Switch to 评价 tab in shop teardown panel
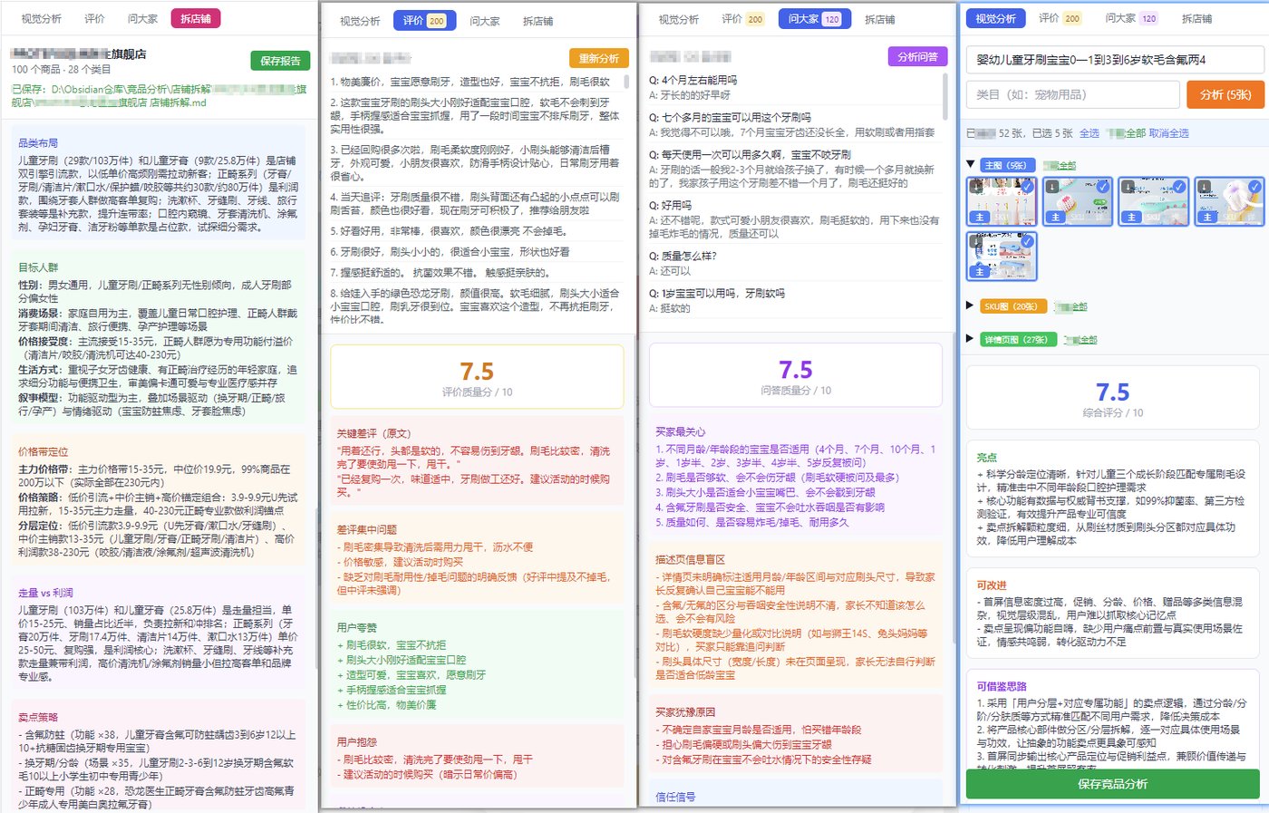Image resolution: width=1269 pixels, height=813 pixels. (x=94, y=18)
